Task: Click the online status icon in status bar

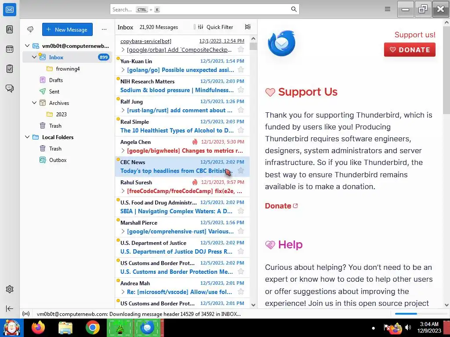Action: point(26,314)
